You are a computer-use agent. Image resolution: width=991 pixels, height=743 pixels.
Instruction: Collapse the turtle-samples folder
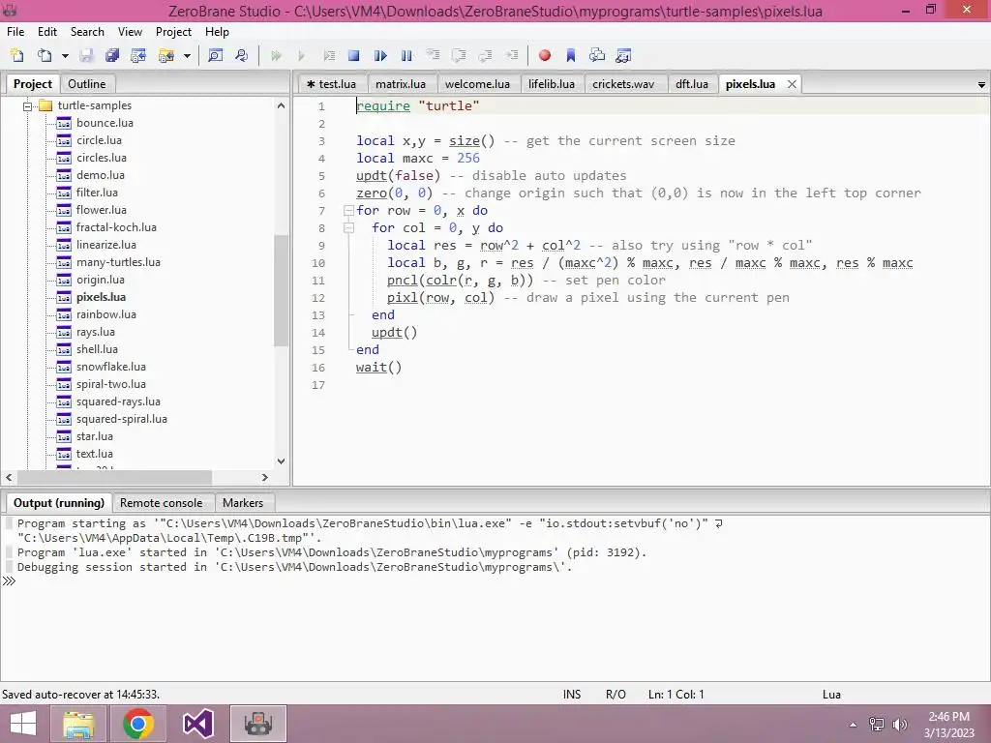27,106
